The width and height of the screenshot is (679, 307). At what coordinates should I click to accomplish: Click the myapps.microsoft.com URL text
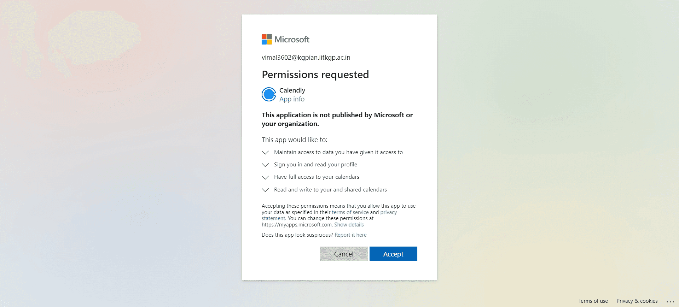pyautogui.click(x=297, y=225)
